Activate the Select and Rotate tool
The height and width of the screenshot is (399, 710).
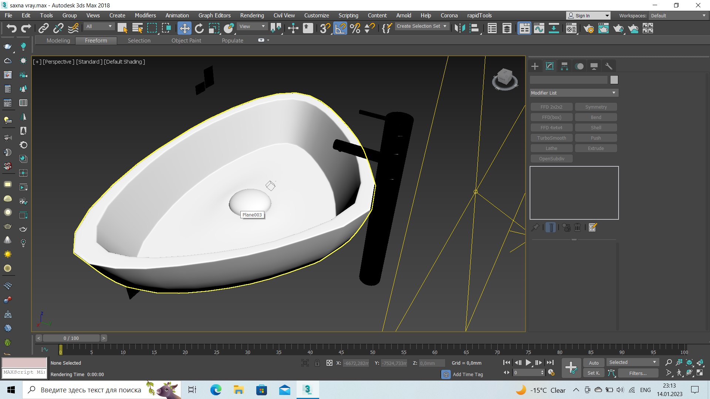199,28
